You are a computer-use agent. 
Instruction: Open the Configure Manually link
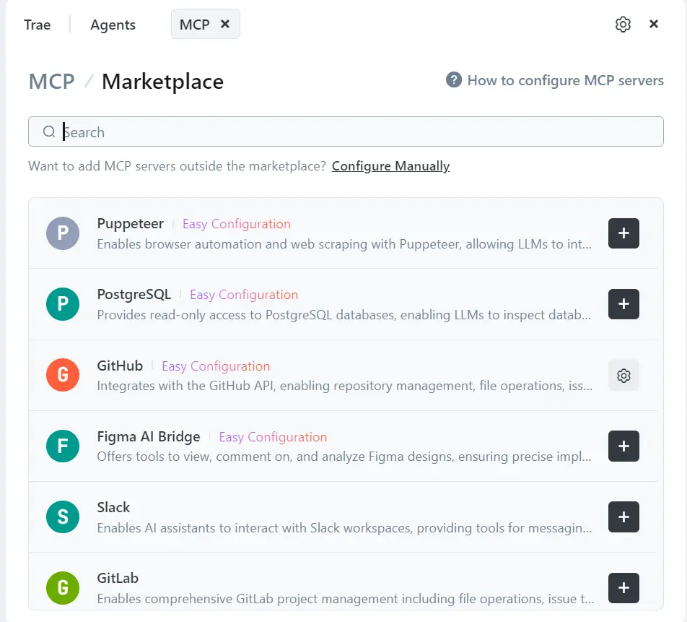point(390,166)
